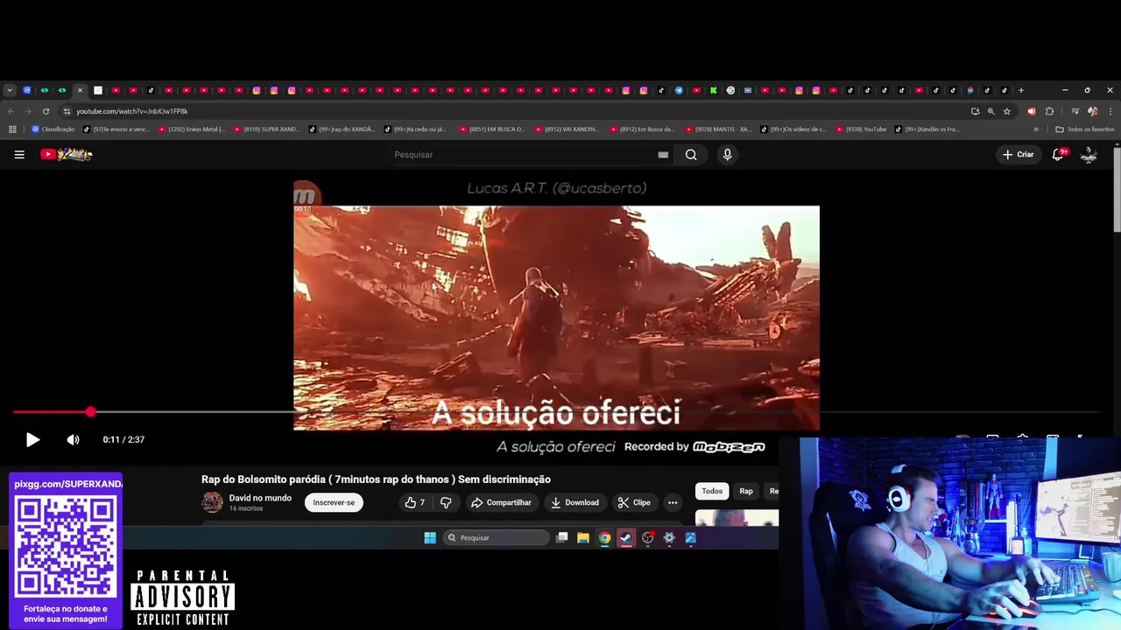Click the 16 inscritos subscriber count
Screen dimensions: 1121x630
tap(246, 508)
